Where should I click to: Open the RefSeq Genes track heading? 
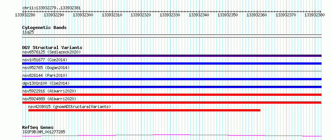38,128
